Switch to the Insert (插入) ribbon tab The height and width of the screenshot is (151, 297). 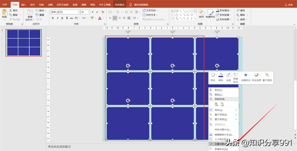(x=24, y=5)
